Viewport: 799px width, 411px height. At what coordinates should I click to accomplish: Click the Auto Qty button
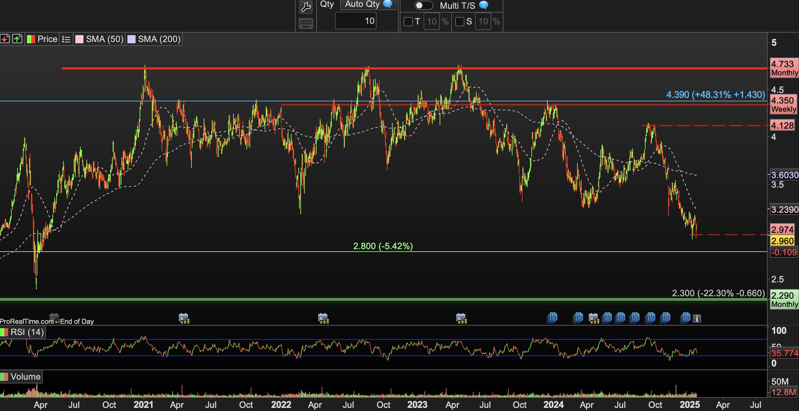click(362, 4)
